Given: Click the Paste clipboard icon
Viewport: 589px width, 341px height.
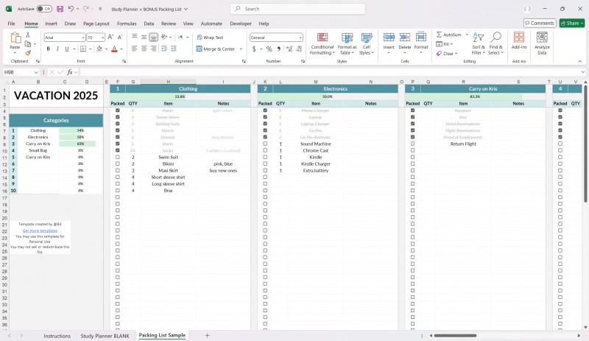Looking at the screenshot, I should click(x=15, y=38).
